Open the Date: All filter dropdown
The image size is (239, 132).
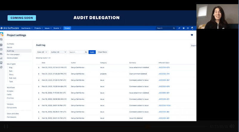point(42,52)
